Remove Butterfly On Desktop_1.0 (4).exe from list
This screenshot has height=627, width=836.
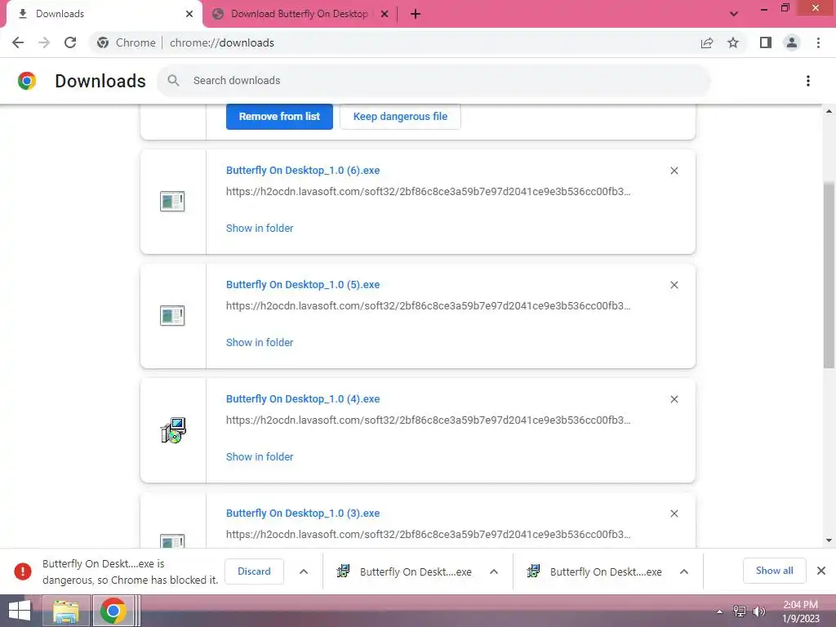674,399
